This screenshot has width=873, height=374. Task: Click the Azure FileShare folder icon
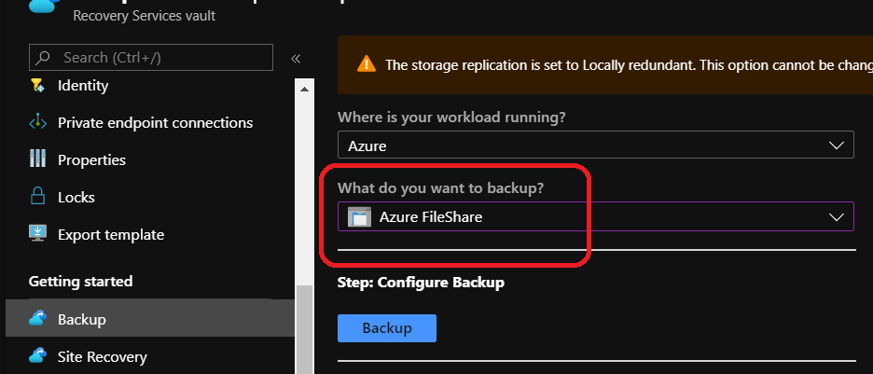(x=359, y=217)
